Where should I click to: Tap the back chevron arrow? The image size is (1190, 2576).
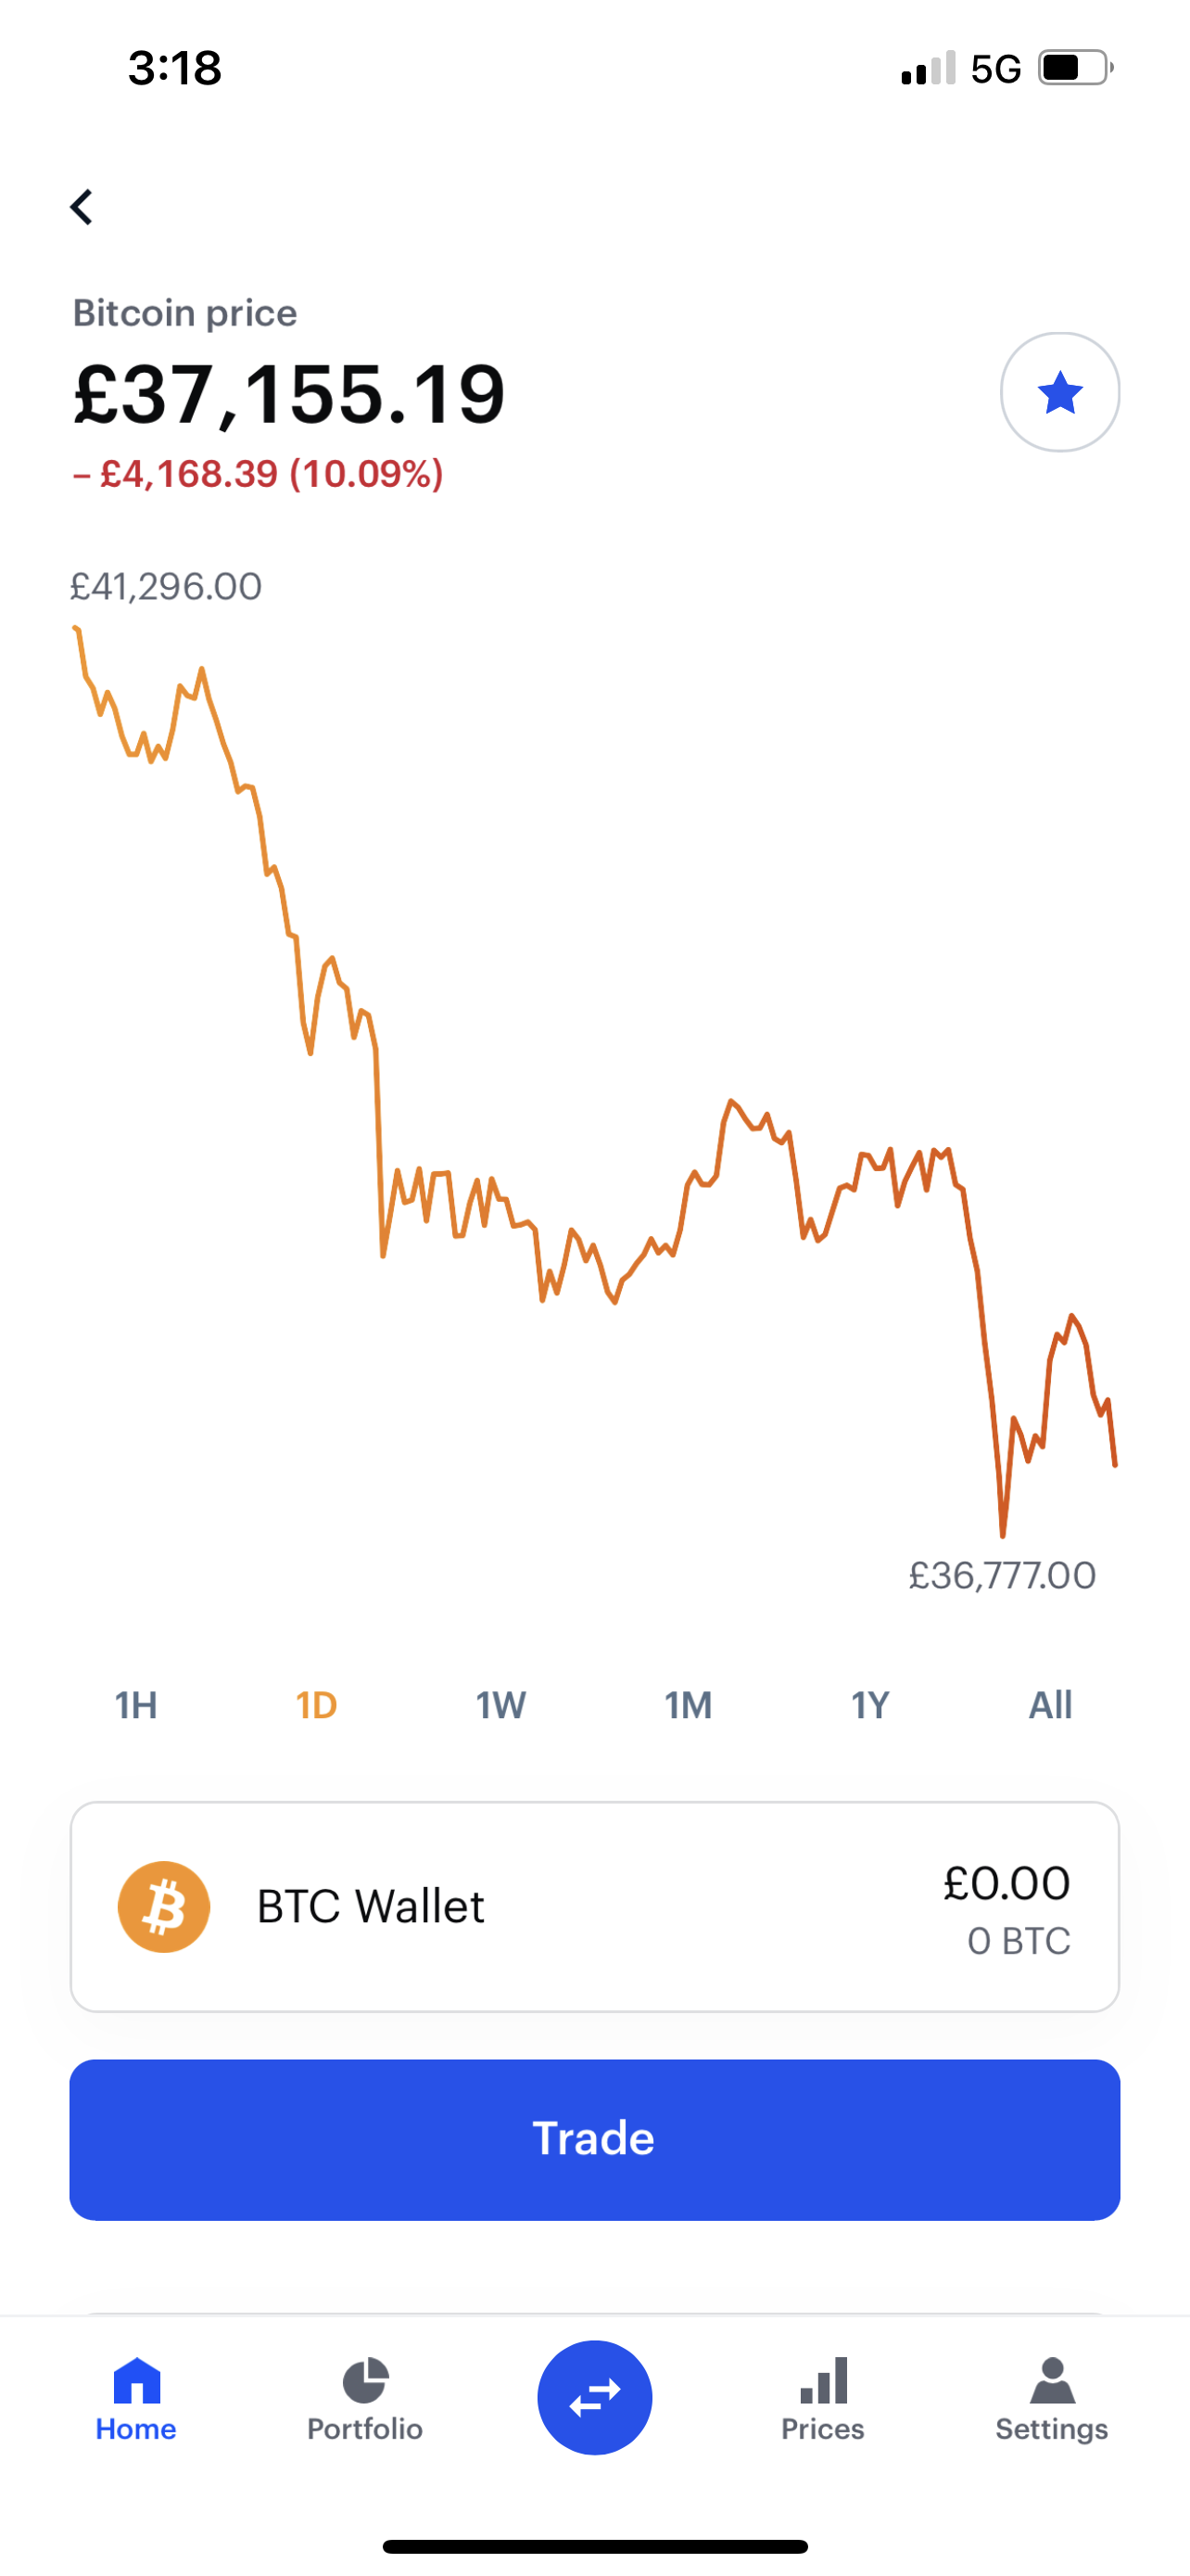(82, 207)
